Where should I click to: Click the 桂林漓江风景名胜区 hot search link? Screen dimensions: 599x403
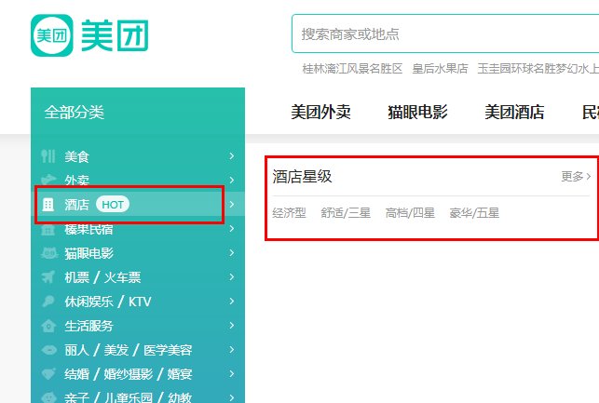352,68
